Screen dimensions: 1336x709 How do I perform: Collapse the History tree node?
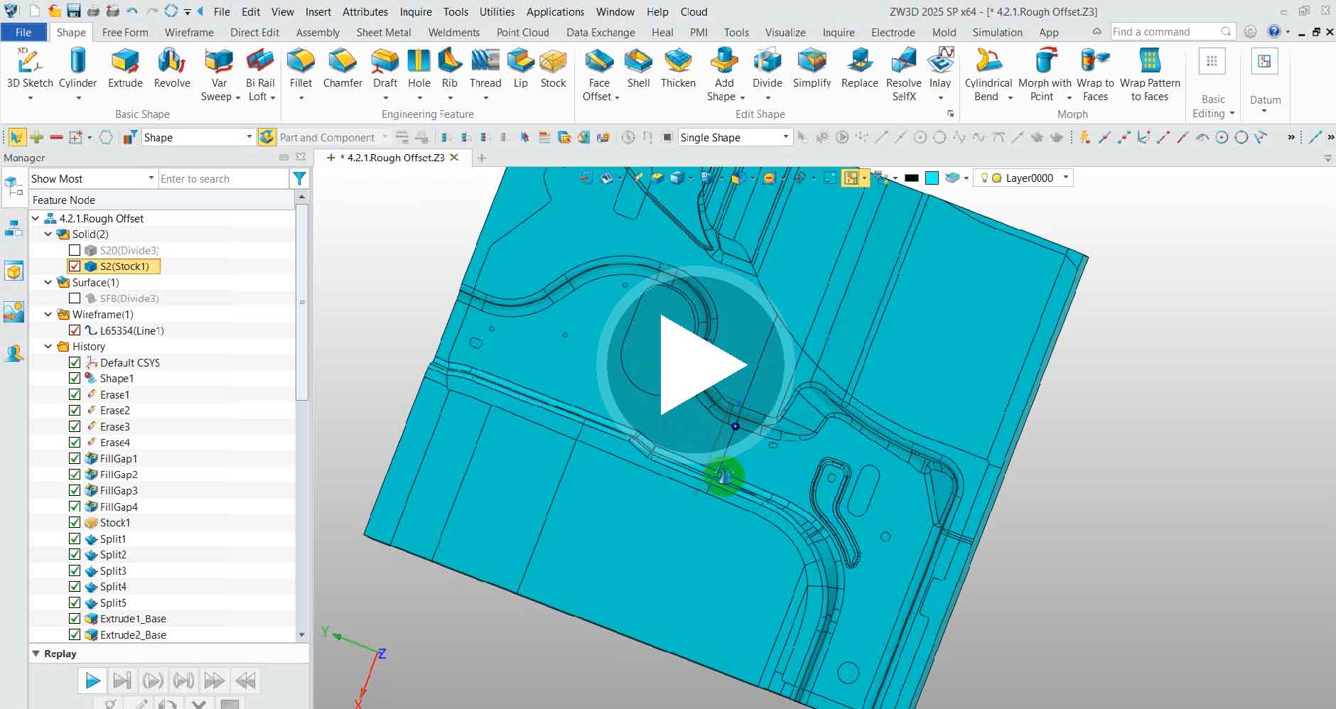point(48,347)
